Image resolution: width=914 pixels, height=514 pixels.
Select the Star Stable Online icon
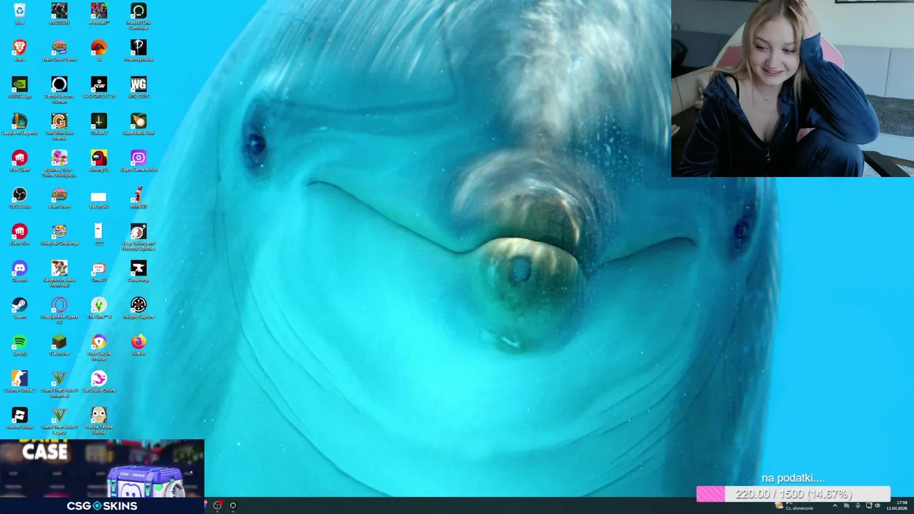click(99, 381)
